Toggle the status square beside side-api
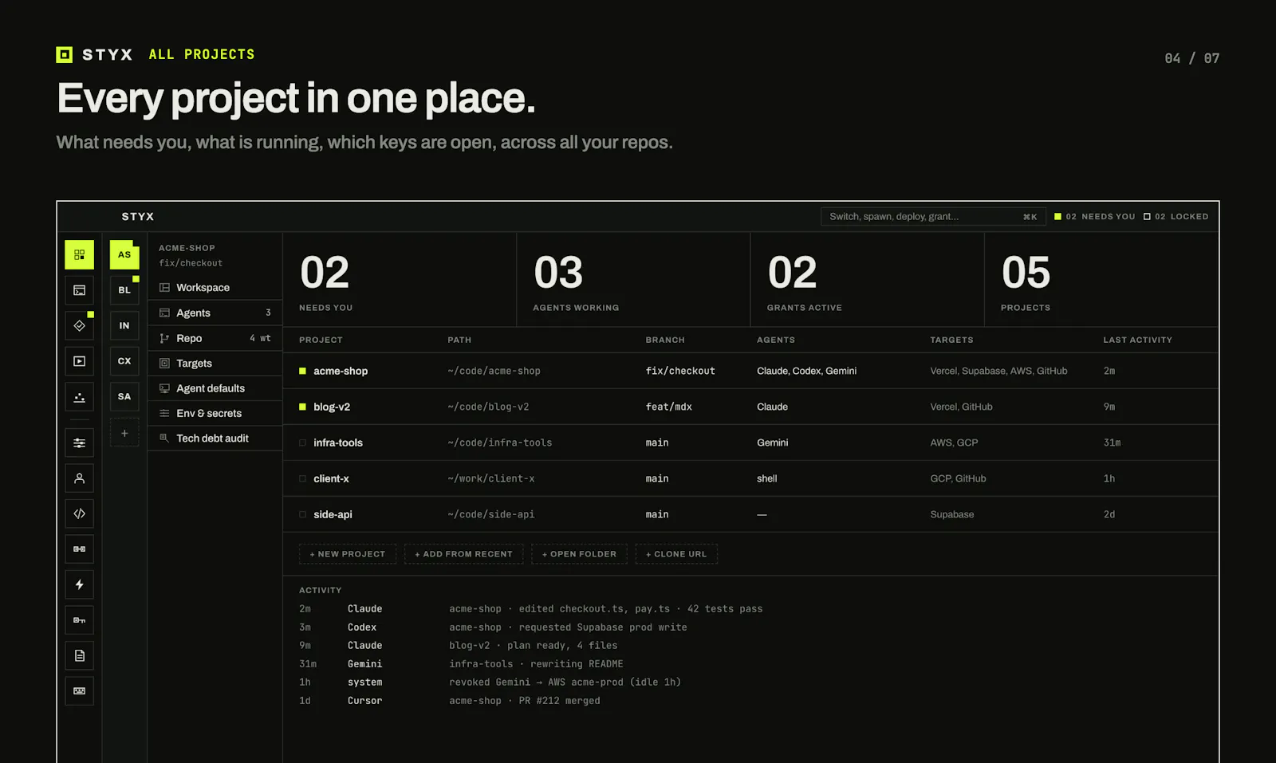Image resolution: width=1276 pixels, height=763 pixels. click(x=302, y=514)
